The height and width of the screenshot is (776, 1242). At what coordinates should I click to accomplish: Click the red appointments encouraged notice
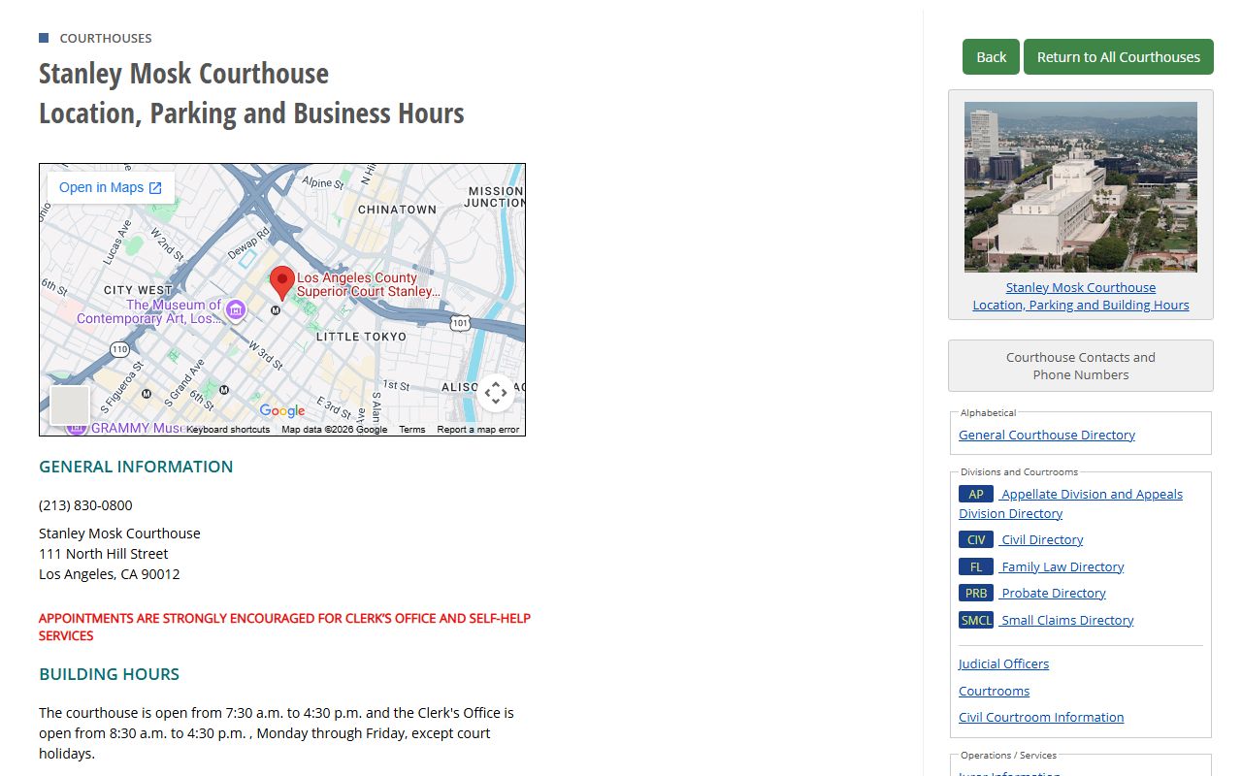(x=284, y=627)
